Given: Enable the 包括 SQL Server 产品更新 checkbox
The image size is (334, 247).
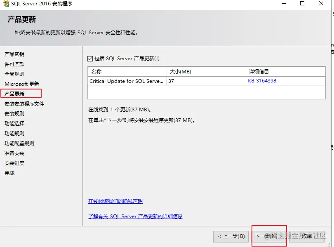Looking at the screenshot, I should [90, 58].
